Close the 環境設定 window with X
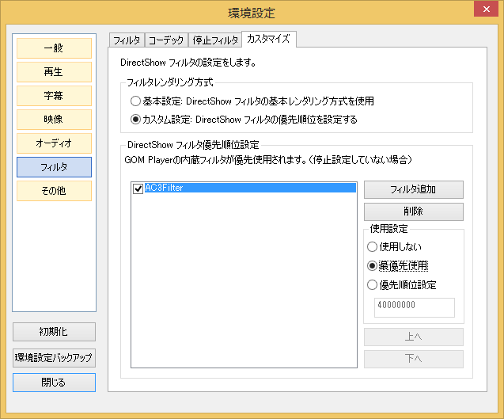 (486, 9)
